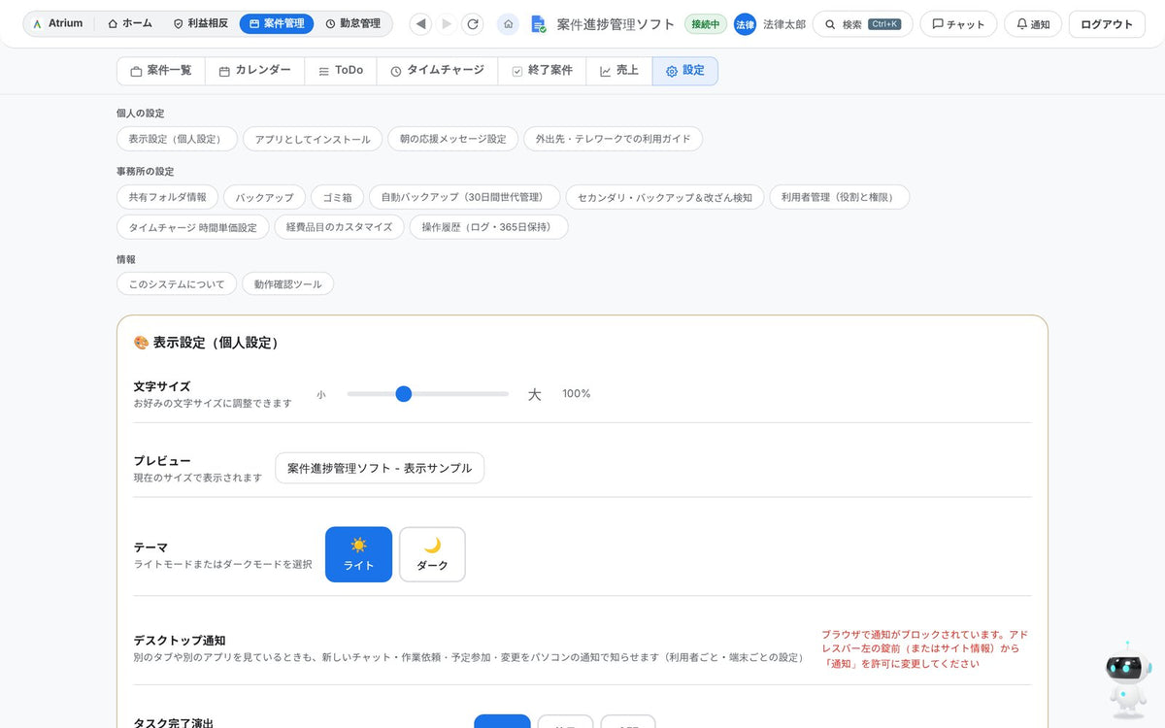Image resolution: width=1165 pixels, height=728 pixels.
Task: Go back with the left arrow button
Action: [x=420, y=24]
